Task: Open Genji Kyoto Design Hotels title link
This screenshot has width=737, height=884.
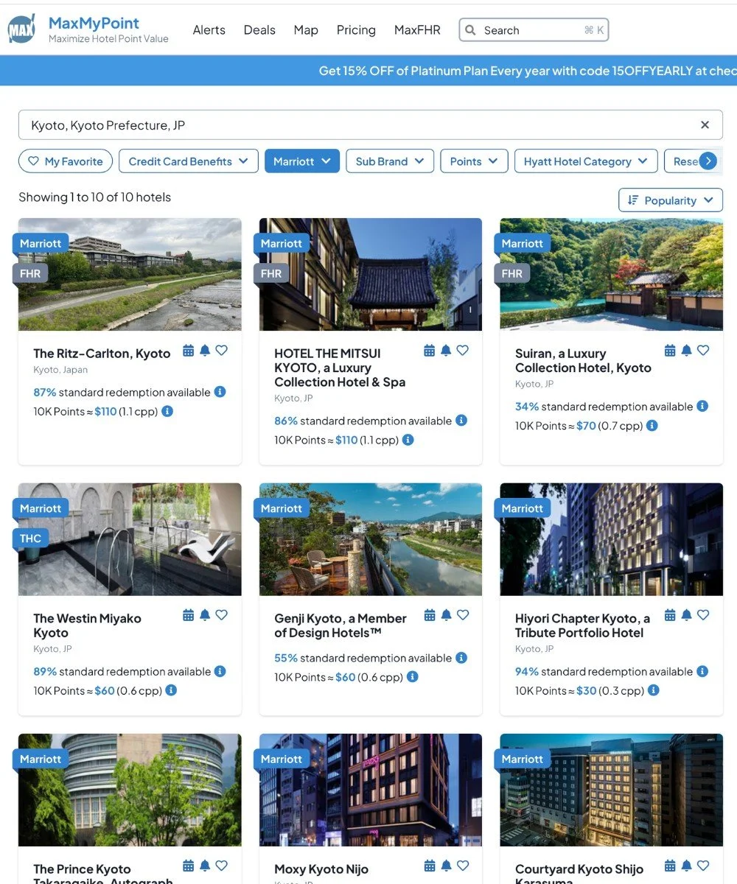Action: point(340,625)
